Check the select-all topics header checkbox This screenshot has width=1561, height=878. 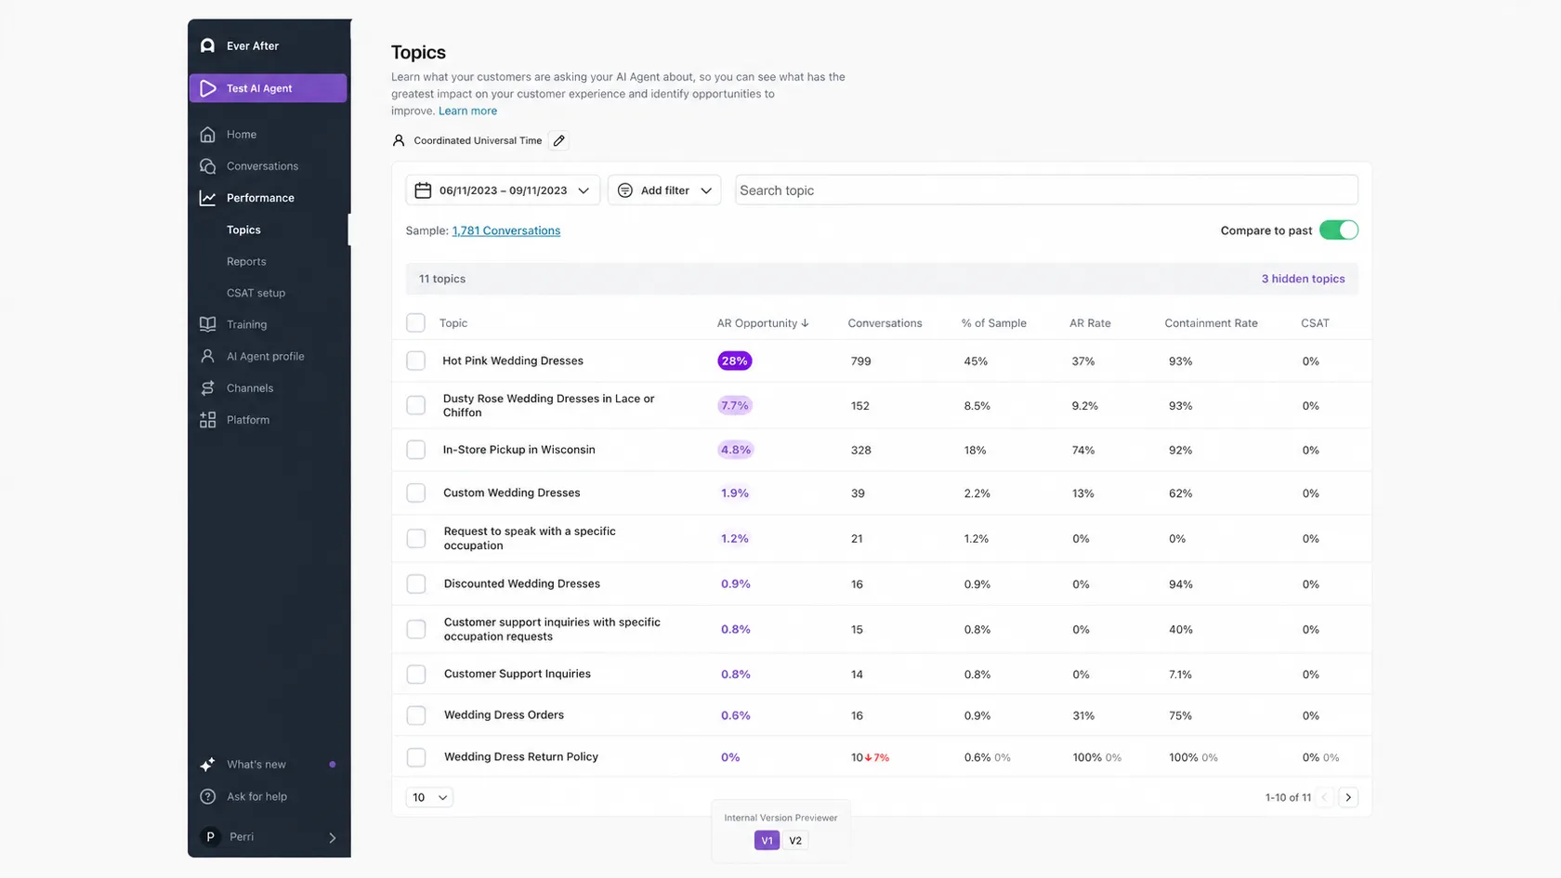(416, 323)
